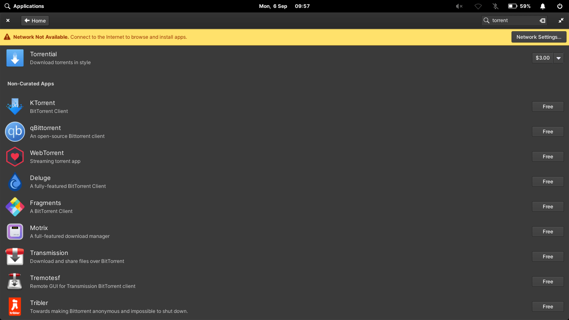
Task: Expand the Torrential price dropdown arrow
Action: 559,58
